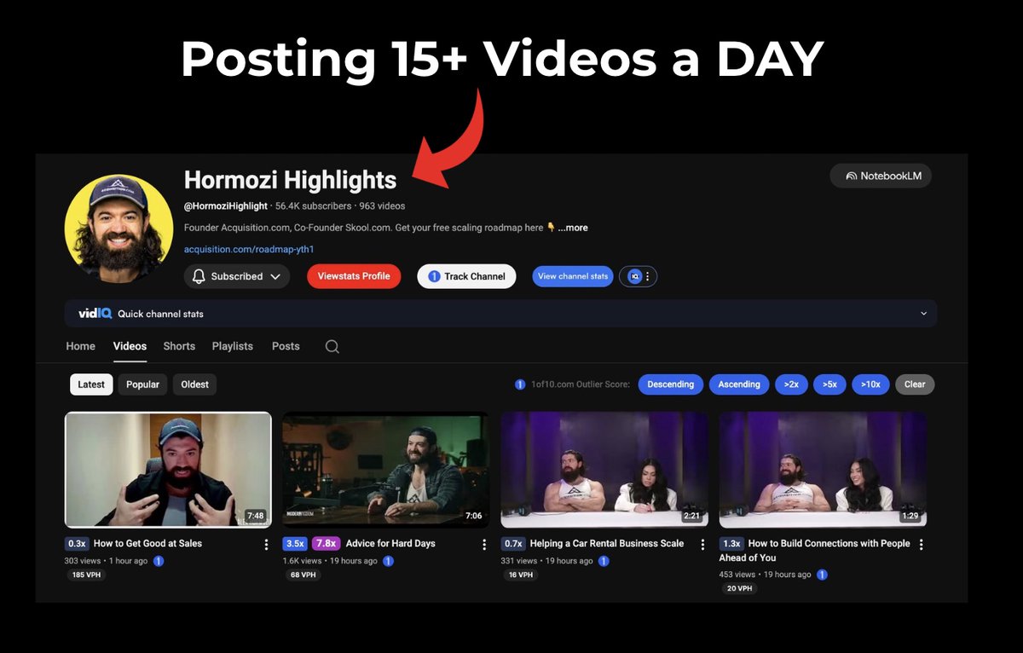Open the Subscribed notification dropdown

[x=237, y=276]
